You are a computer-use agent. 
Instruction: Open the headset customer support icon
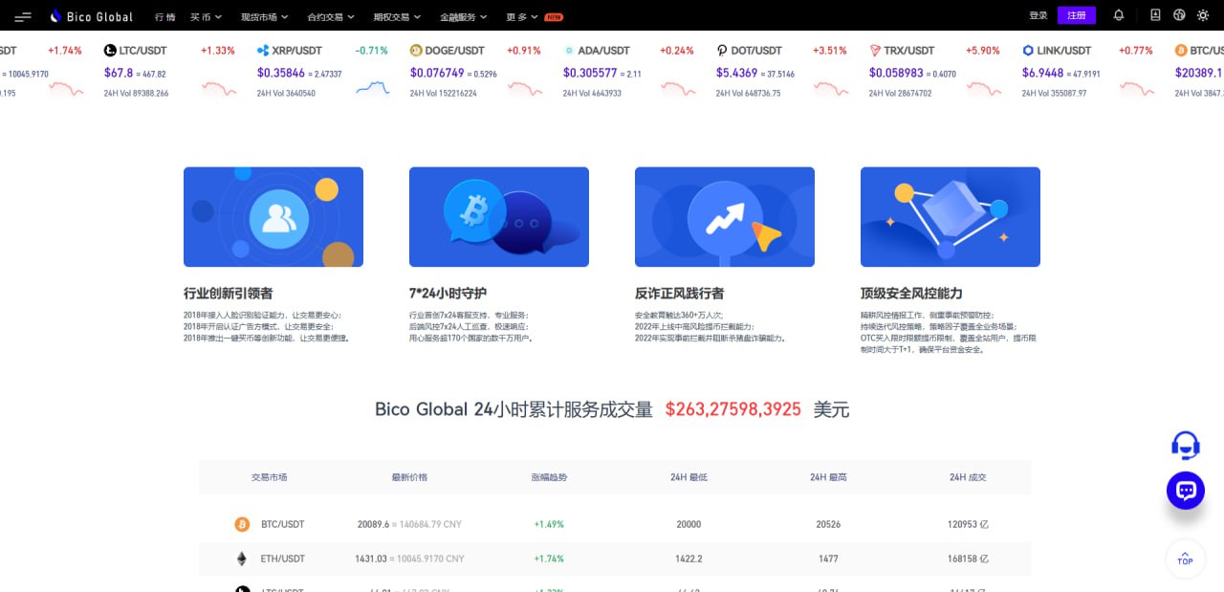1186,445
